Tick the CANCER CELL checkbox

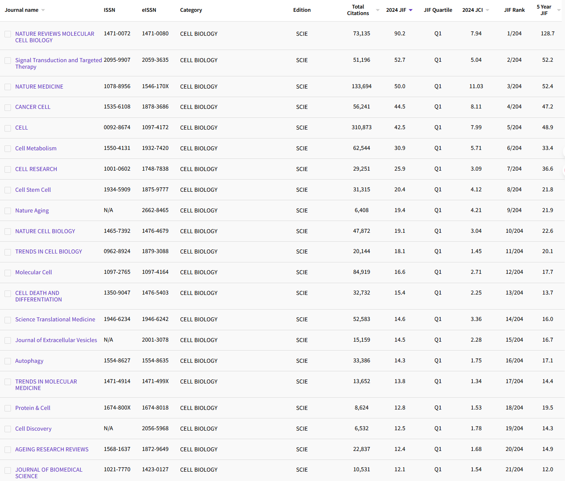click(8, 108)
